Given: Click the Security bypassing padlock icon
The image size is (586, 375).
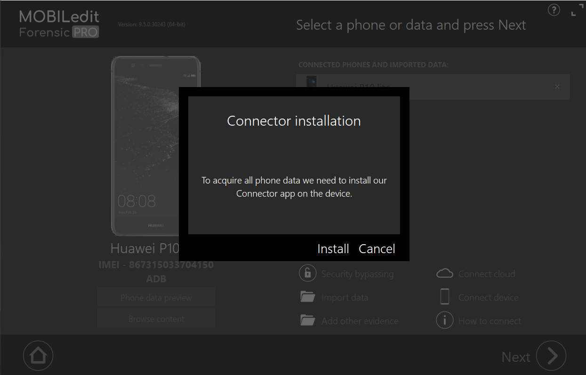Looking at the screenshot, I should click(x=307, y=273).
